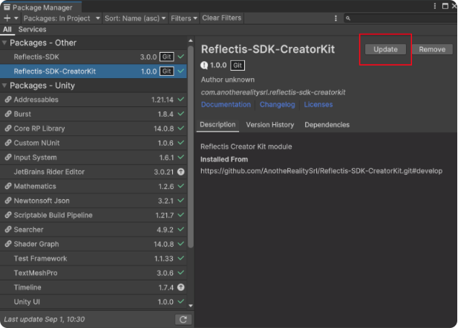Click the Installed From GitHub URL text
458x328 pixels.
click(321, 171)
